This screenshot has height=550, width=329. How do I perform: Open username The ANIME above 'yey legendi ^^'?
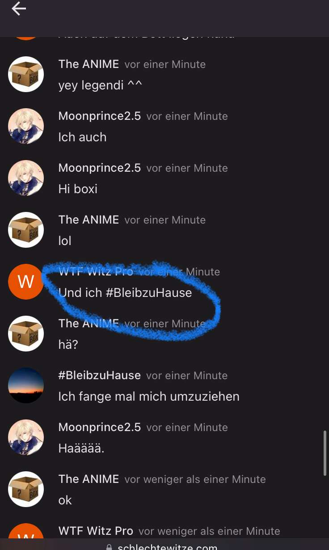click(x=89, y=64)
